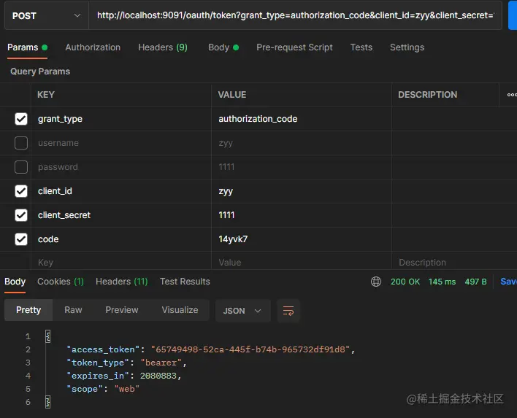The height and width of the screenshot is (418, 517).
Task: Click the Query Params heading
Action: [x=40, y=71]
